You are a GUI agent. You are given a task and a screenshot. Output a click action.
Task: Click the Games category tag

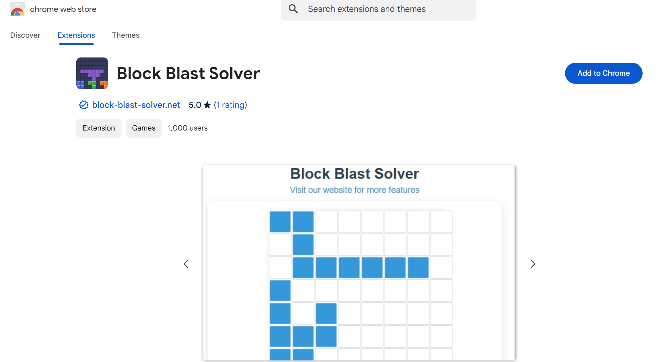coord(143,128)
